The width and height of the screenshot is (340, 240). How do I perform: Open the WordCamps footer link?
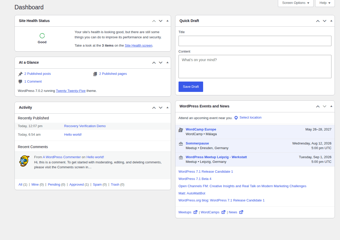[210, 212]
